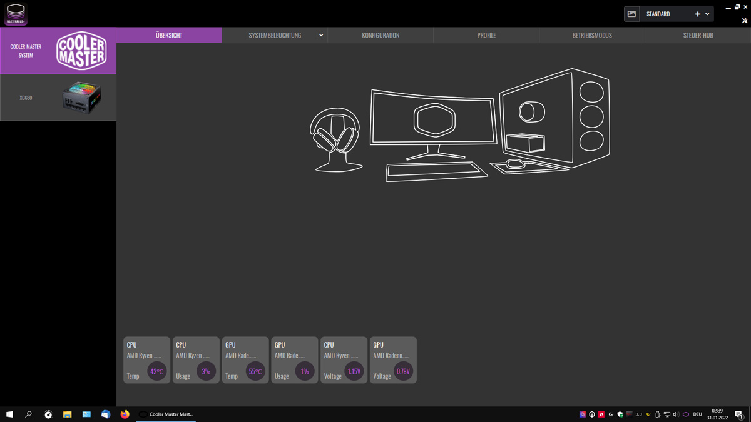Open the notification center icon

click(739, 414)
